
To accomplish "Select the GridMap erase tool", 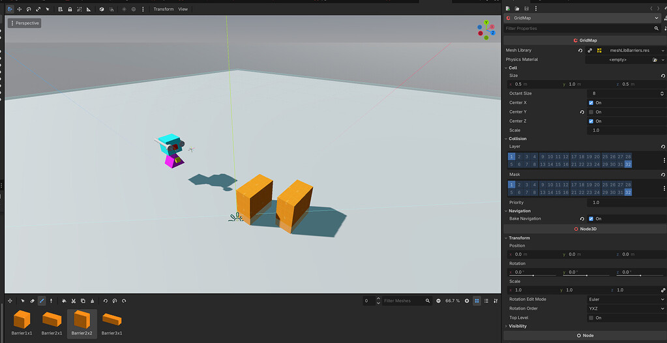I will [33, 301].
